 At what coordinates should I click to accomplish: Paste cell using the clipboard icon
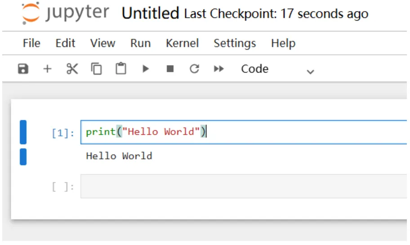(121, 69)
